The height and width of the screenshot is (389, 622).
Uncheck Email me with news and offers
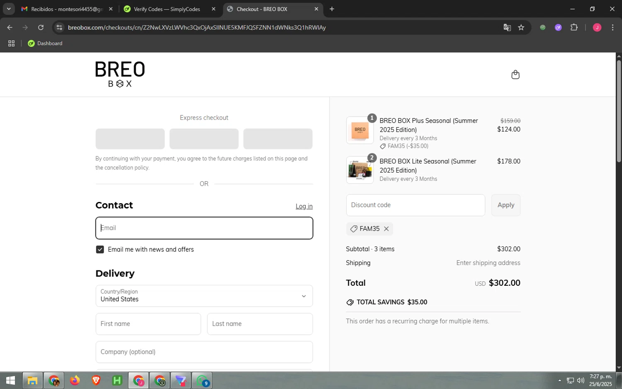click(100, 249)
